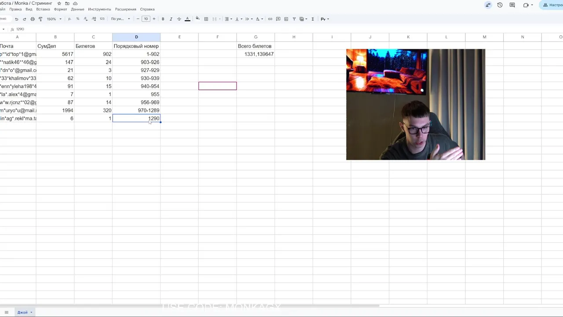
Task: Toggle strikethrough formatting
Action: tap(179, 19)
